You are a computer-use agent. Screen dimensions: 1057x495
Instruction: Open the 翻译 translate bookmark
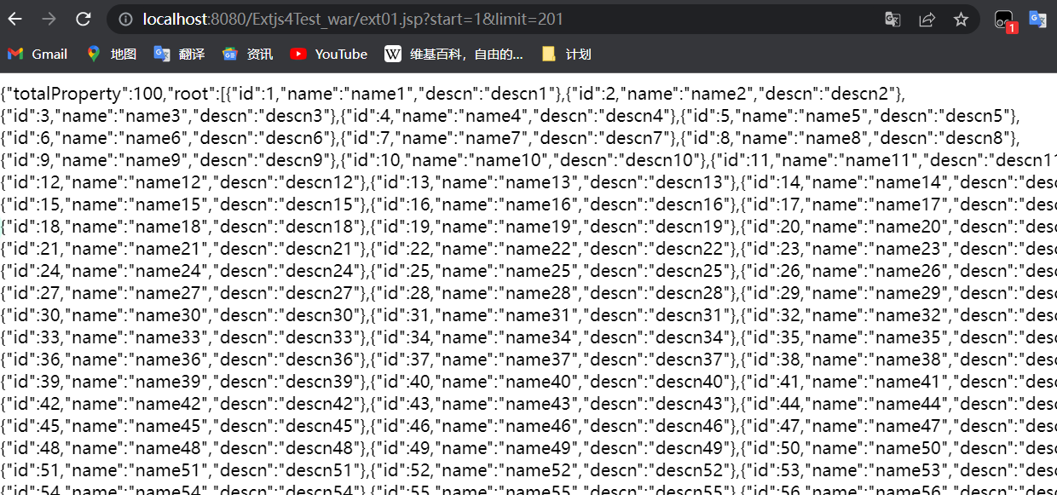(179, 54)
